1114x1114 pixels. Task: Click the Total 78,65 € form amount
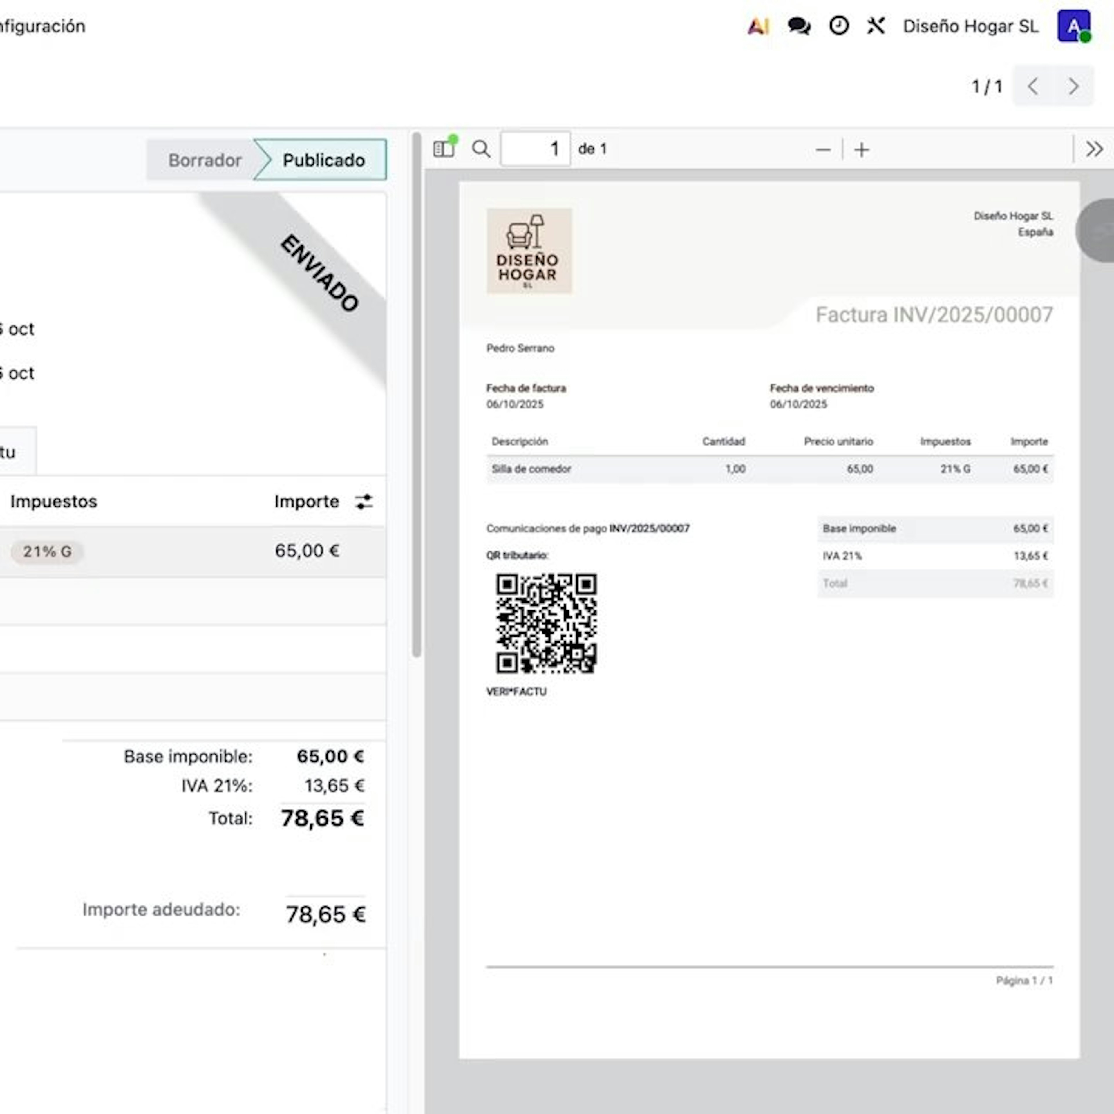pos(322,818)
